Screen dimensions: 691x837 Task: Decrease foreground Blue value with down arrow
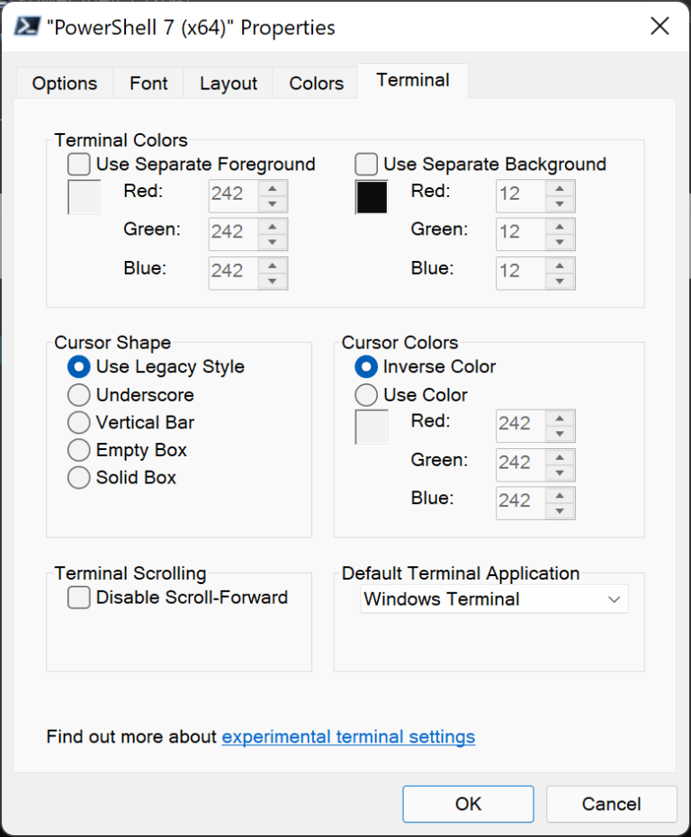point(273,281)
